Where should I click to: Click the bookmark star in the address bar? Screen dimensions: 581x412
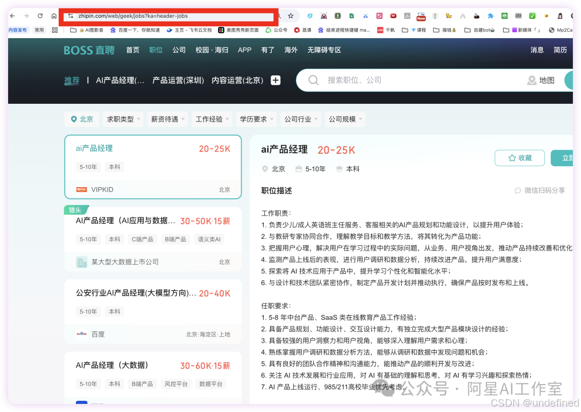pos(290,16)
